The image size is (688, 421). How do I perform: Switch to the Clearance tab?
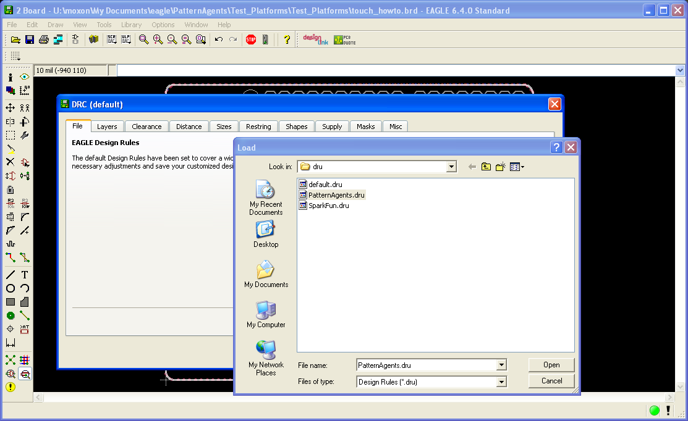click(x=147, y=127)
